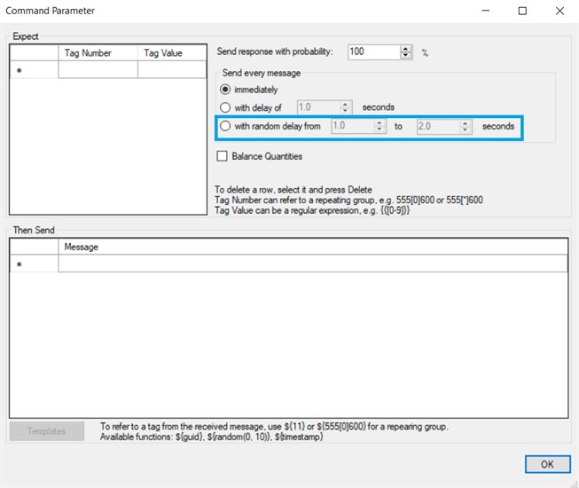
Task: Click the 'Send response with probability:' label
Action: tap(275, 51)
